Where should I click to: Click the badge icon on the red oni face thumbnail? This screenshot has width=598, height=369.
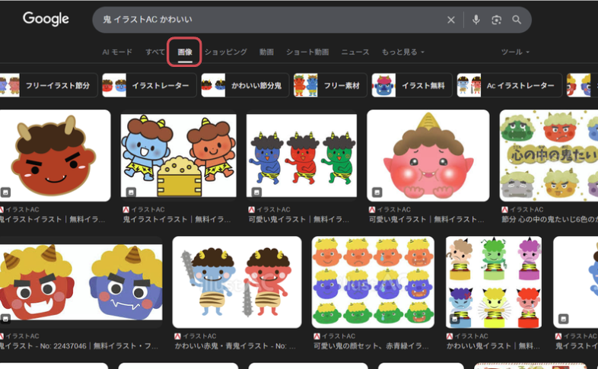[x=5, y=192]
